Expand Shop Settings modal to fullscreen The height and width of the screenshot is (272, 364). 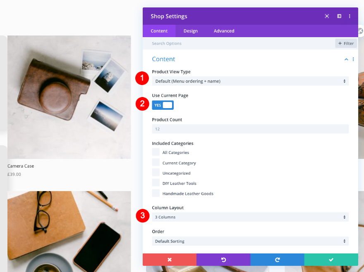[x=327, y=16]
